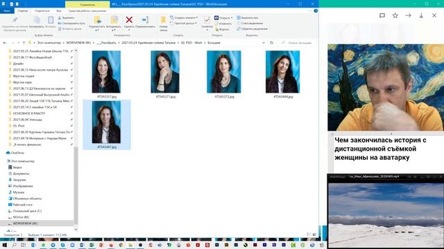
Task: Click the Explorer help question mark icon
Action: coord(316,11)
